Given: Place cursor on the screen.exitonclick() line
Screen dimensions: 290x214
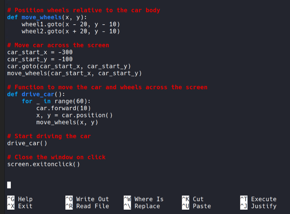Looking at the screenshot, I should click(x=43, y=164).
